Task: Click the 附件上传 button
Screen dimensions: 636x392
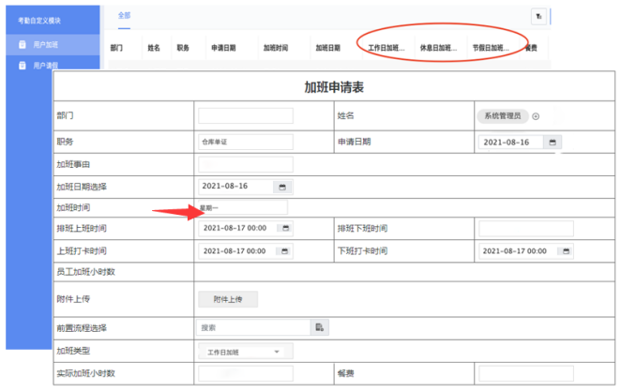Action: tap(228, 299)
